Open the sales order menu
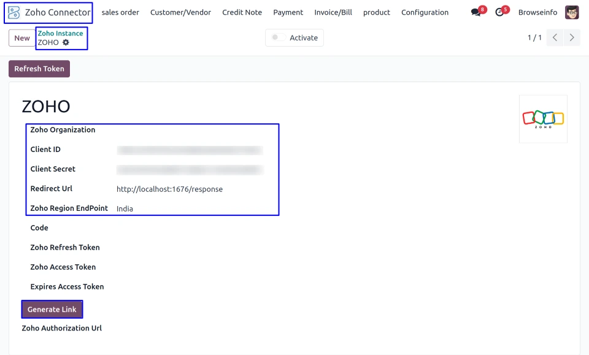 coord(120,12)
